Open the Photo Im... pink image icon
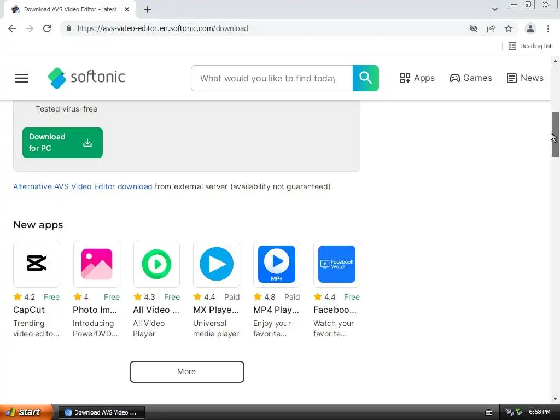560x420 pixels. (x=97, y=264)
